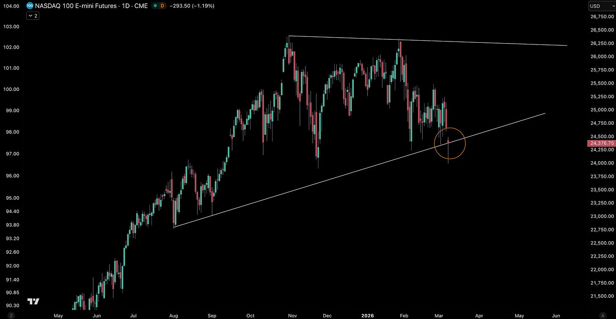
Task: Click the orange D data badge
Action: pyautogui.click(x=162, y=6)
